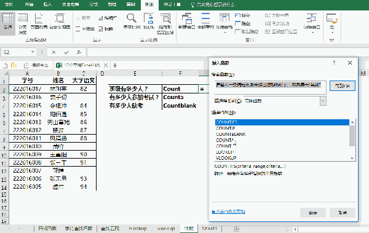
Task: Click the cell containing Countblank
Action: [180, 106]
